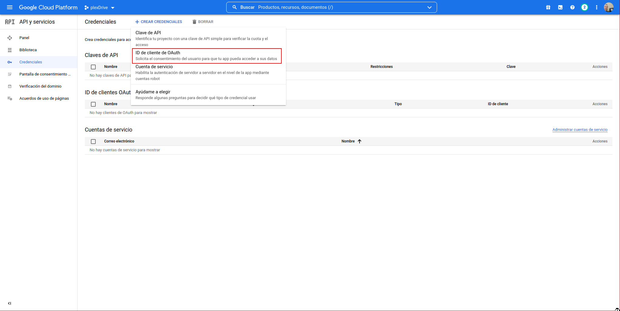
Task: Click Administrar cuentas de servicio link
Action: (x=580, y=130)
